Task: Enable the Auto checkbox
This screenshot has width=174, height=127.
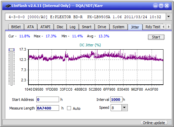Action: [x=69, y=108]
